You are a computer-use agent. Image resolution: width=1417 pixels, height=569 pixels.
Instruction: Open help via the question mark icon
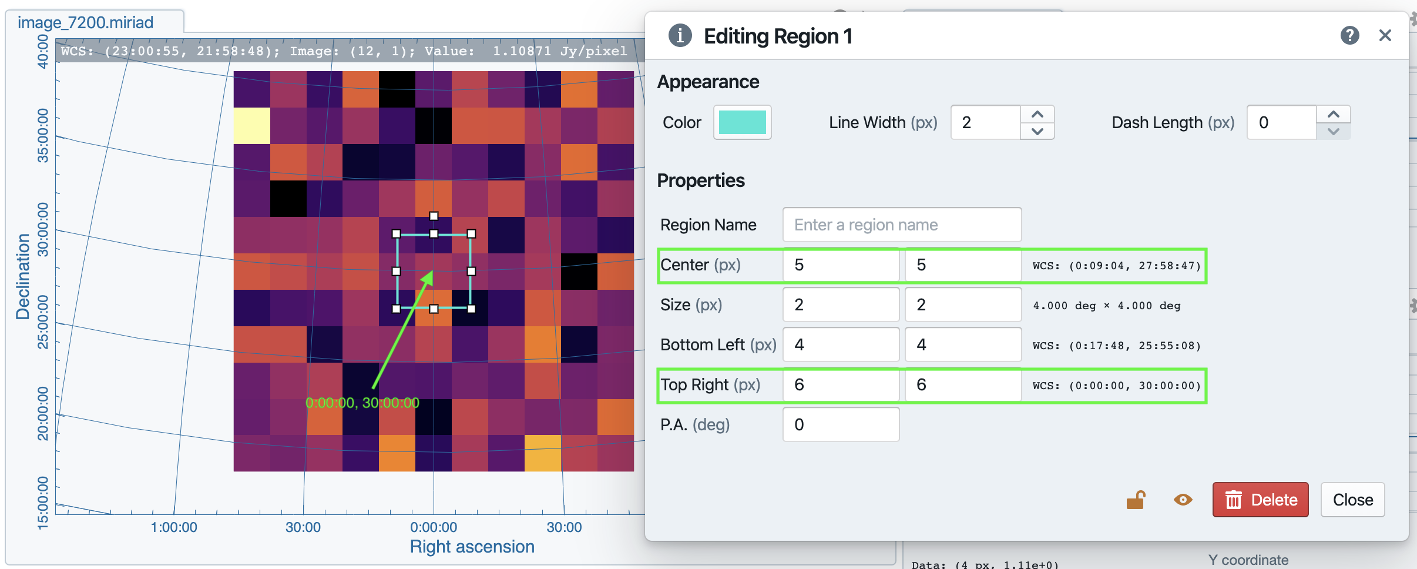[x=1351, y=35]
